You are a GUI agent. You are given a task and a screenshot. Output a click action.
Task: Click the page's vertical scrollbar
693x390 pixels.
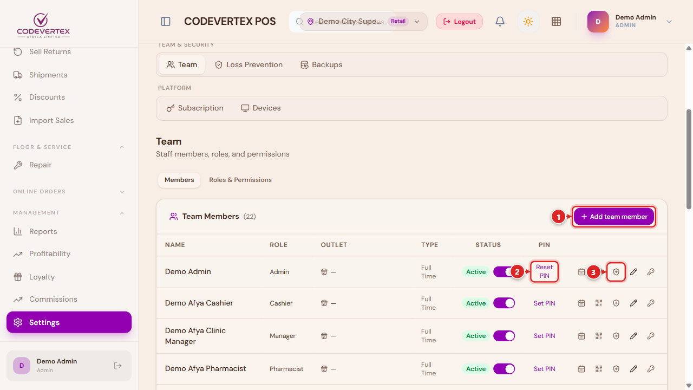click(x=689, y=159)
